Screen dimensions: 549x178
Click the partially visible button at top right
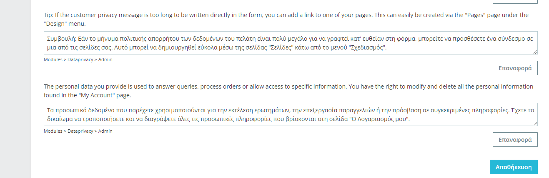[x=515, y=1]
